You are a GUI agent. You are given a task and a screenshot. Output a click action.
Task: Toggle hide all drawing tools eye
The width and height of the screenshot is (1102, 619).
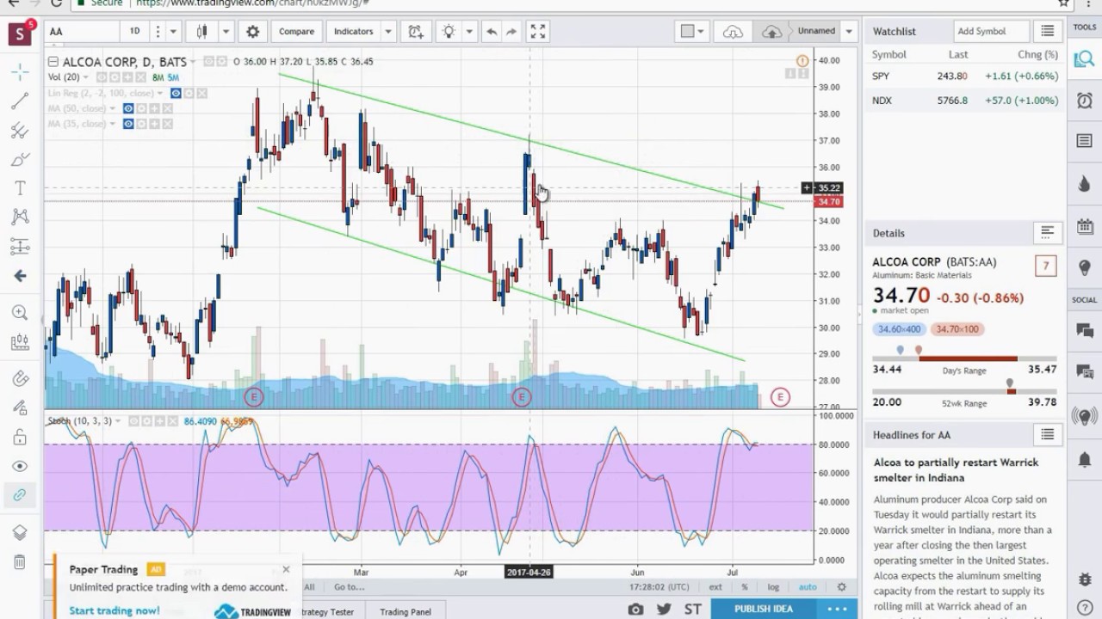point(19,466)
